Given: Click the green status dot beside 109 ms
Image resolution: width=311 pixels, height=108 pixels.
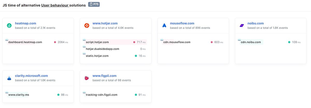Looking at the screenshot, I should [289, 42].
